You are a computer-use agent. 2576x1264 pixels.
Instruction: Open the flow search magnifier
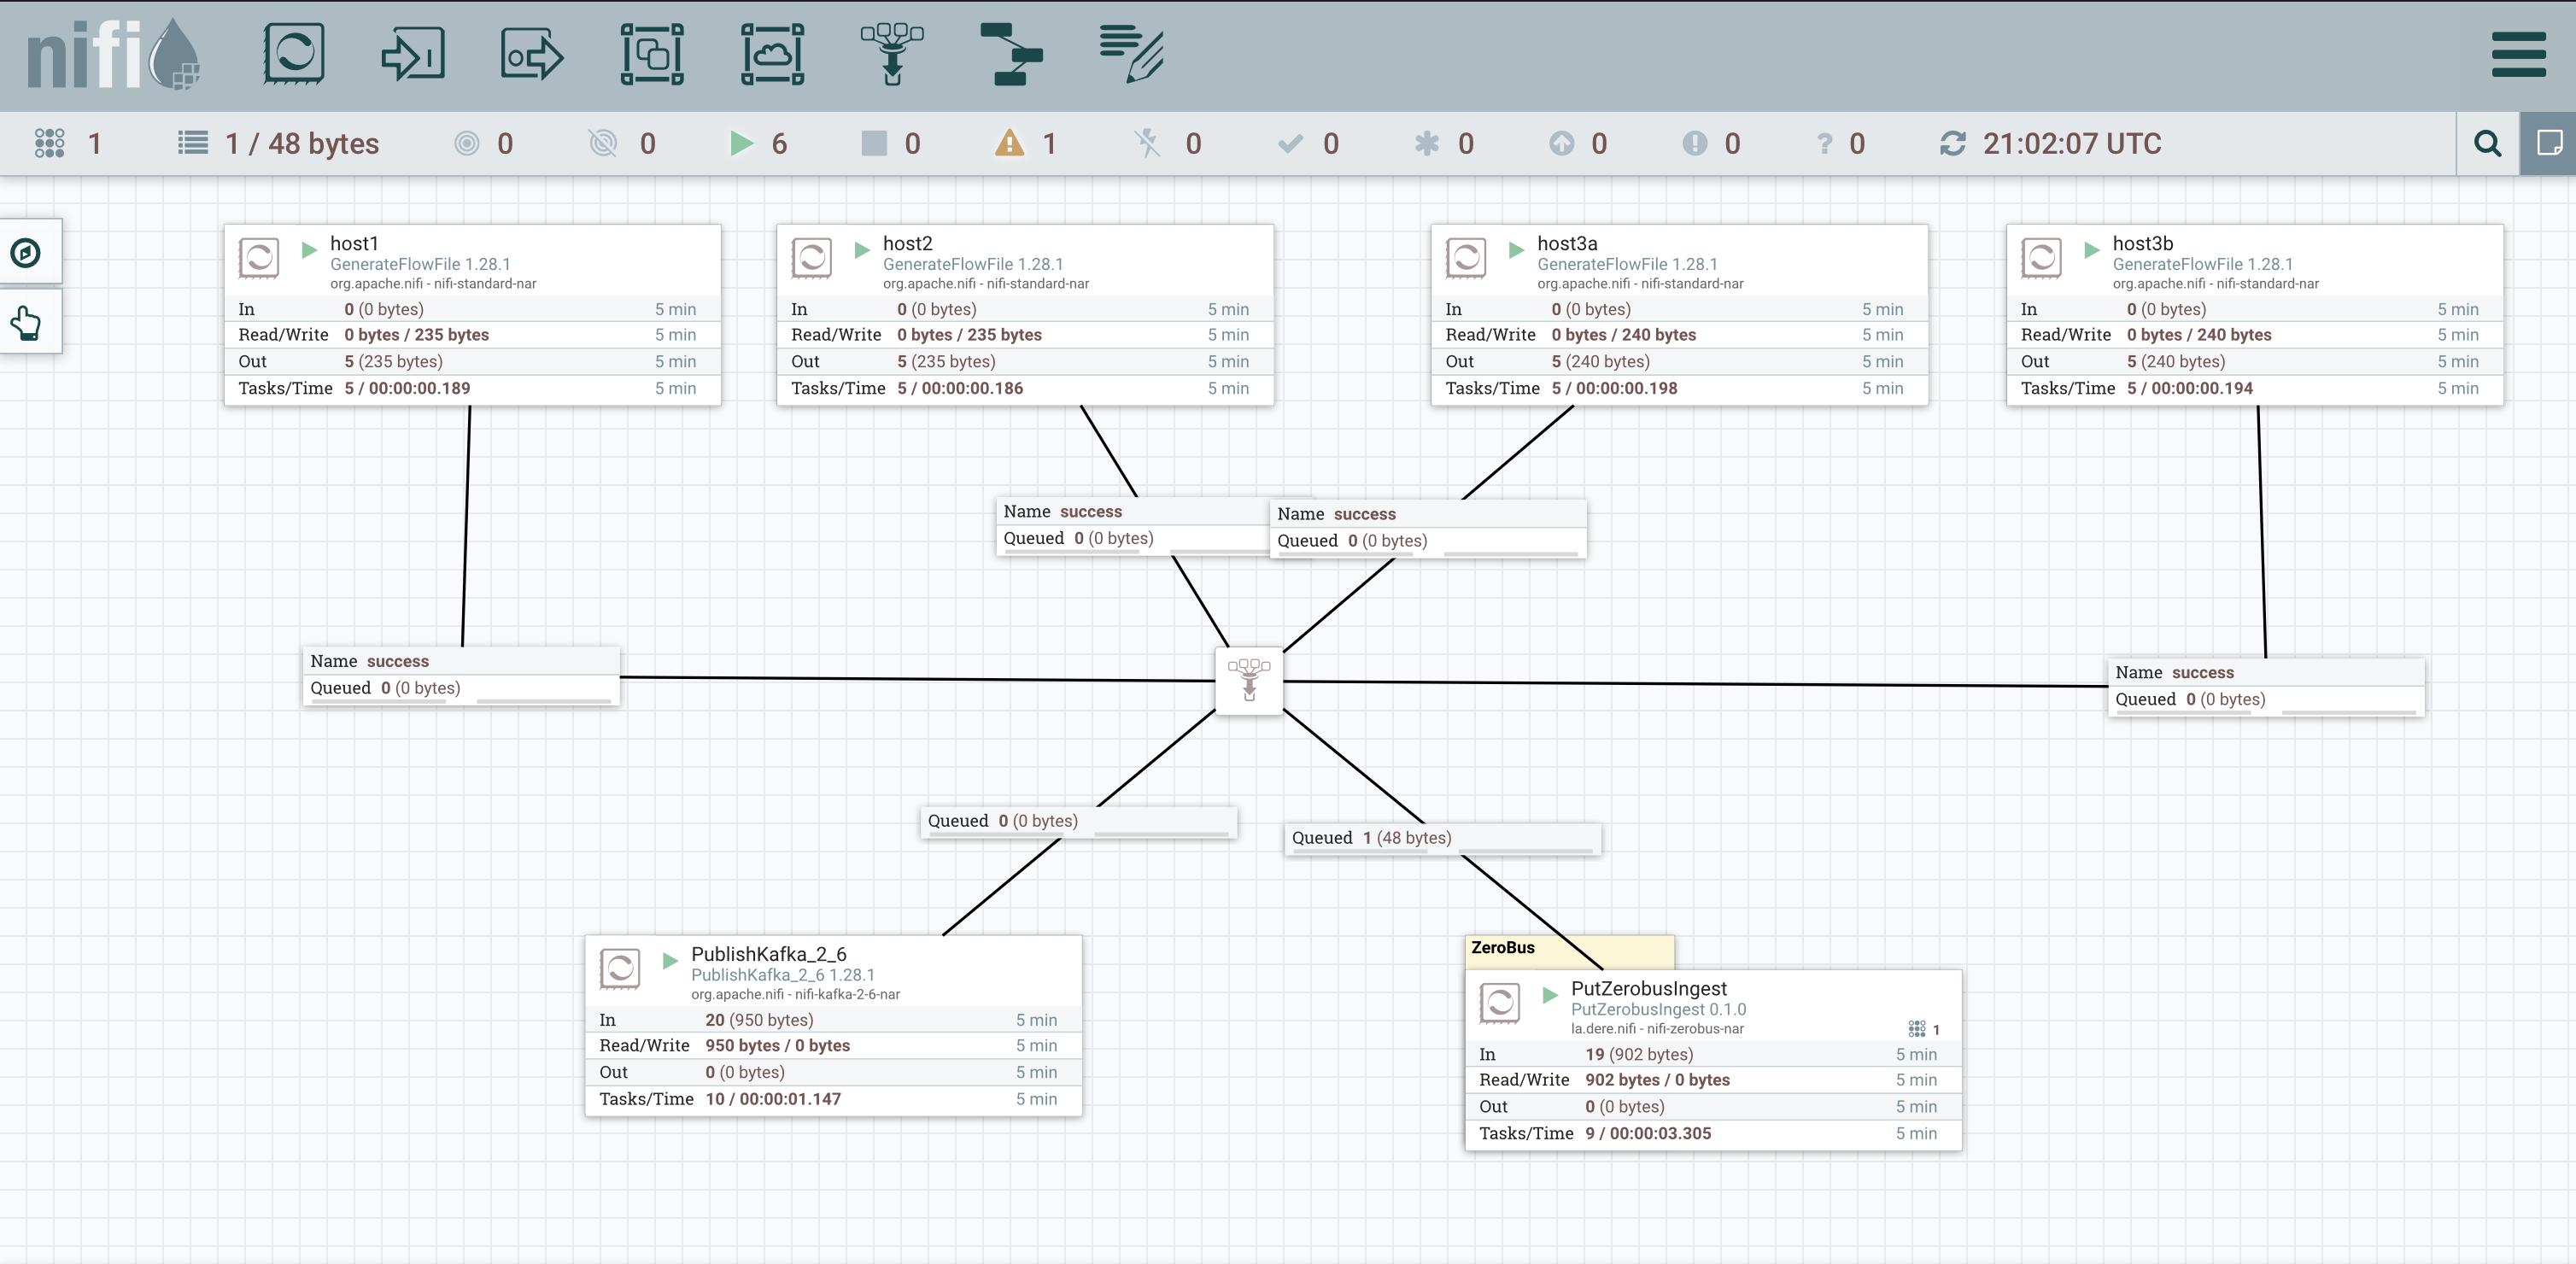pyautogui.click(x=2488, y=144)
